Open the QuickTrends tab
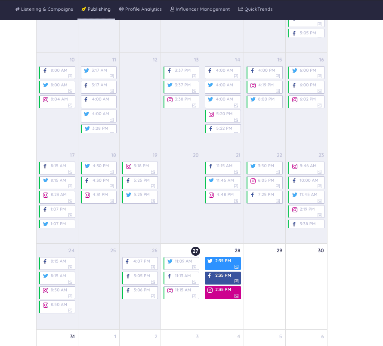 [255, 9]
